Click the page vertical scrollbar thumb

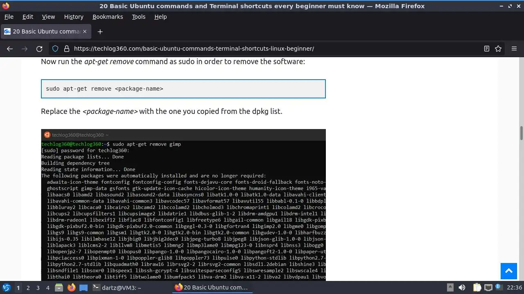click(522, 133)
